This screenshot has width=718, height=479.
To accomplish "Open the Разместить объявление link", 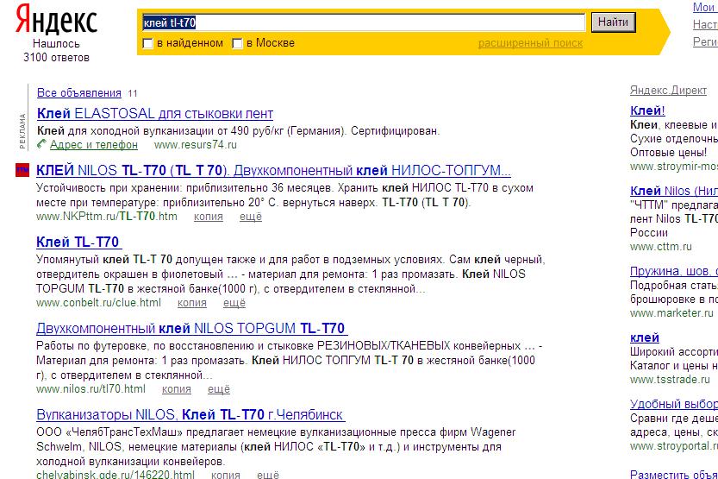I will coord(673,474).
